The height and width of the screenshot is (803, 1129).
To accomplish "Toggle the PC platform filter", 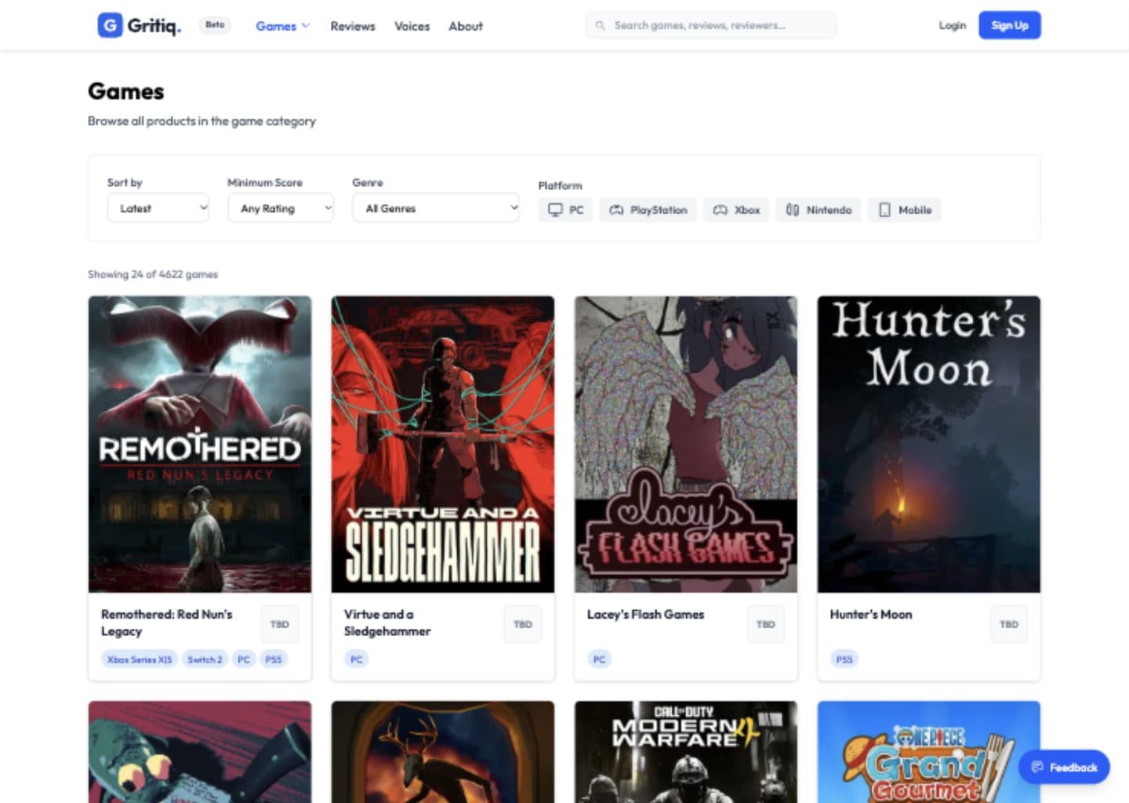I will [566, 210].
